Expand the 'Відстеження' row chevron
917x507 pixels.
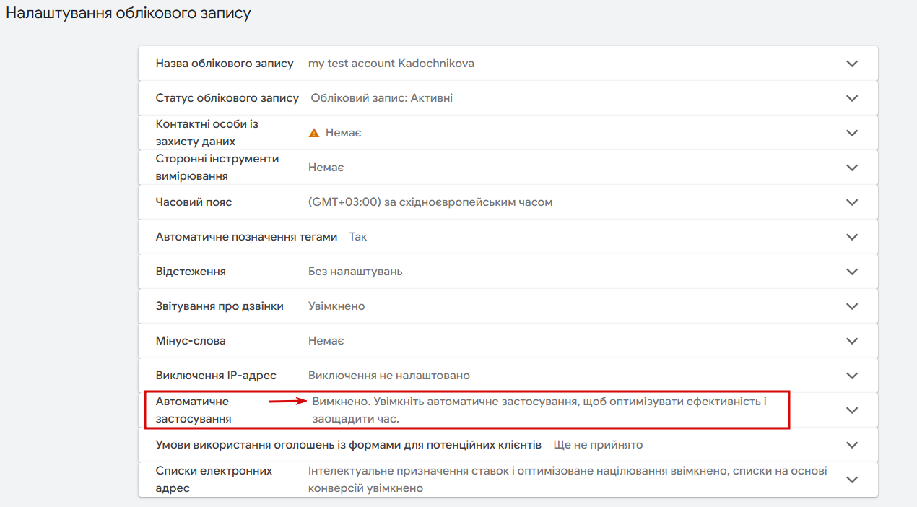coord(852,272)
